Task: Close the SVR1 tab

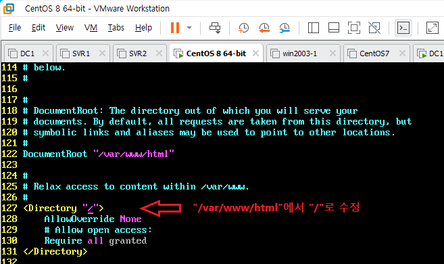Action: [102, 53]
